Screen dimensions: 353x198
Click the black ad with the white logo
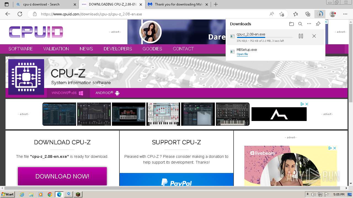pyautogui.click(x=279, y=114)
